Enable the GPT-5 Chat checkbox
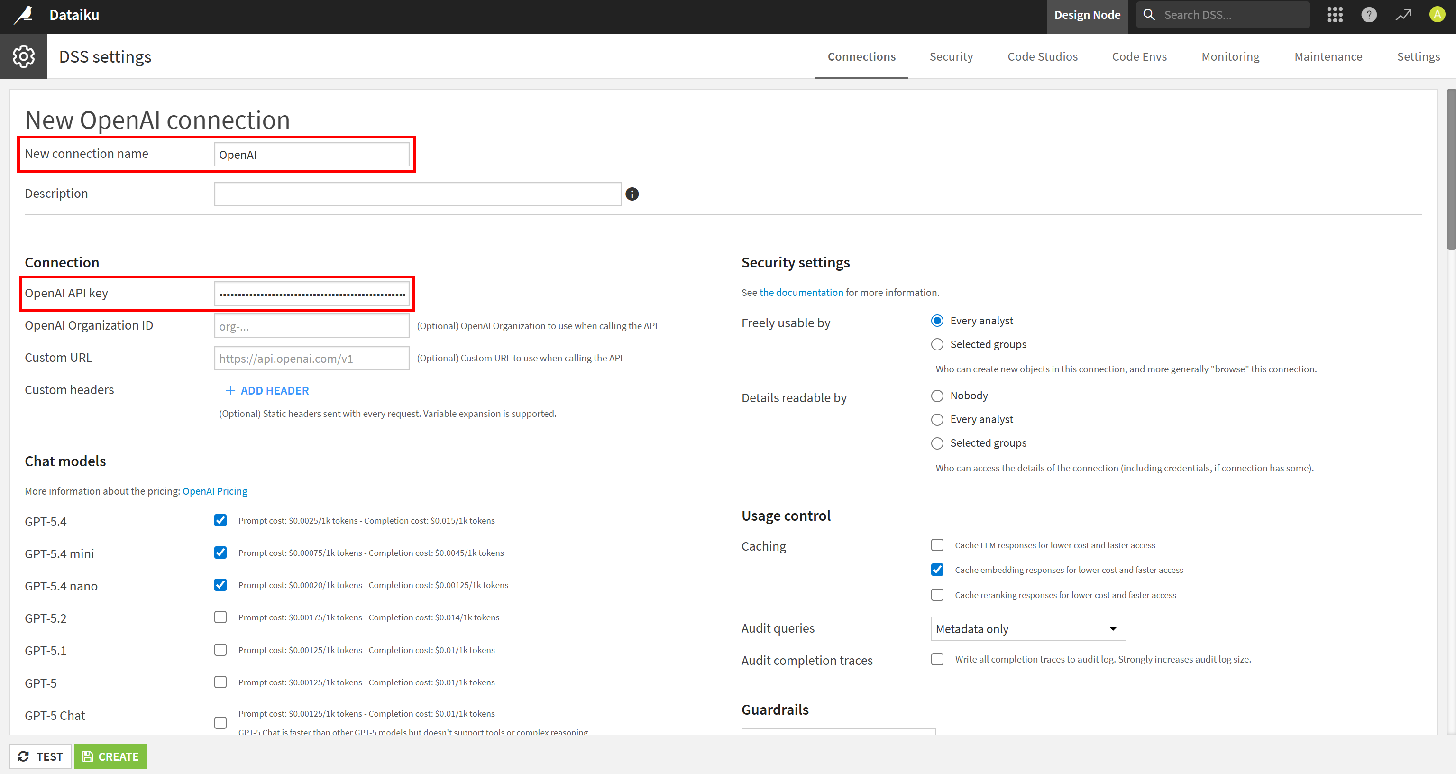The image size is (1456, 774). pos(220,723)
